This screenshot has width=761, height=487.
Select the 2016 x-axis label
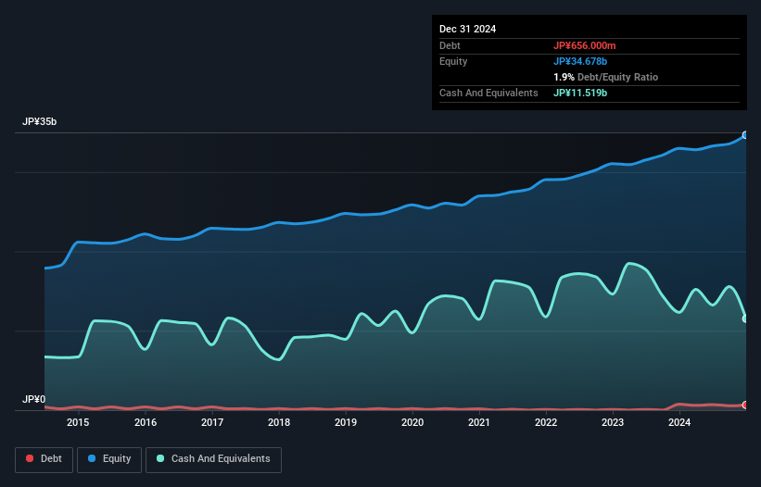(146, 422)
